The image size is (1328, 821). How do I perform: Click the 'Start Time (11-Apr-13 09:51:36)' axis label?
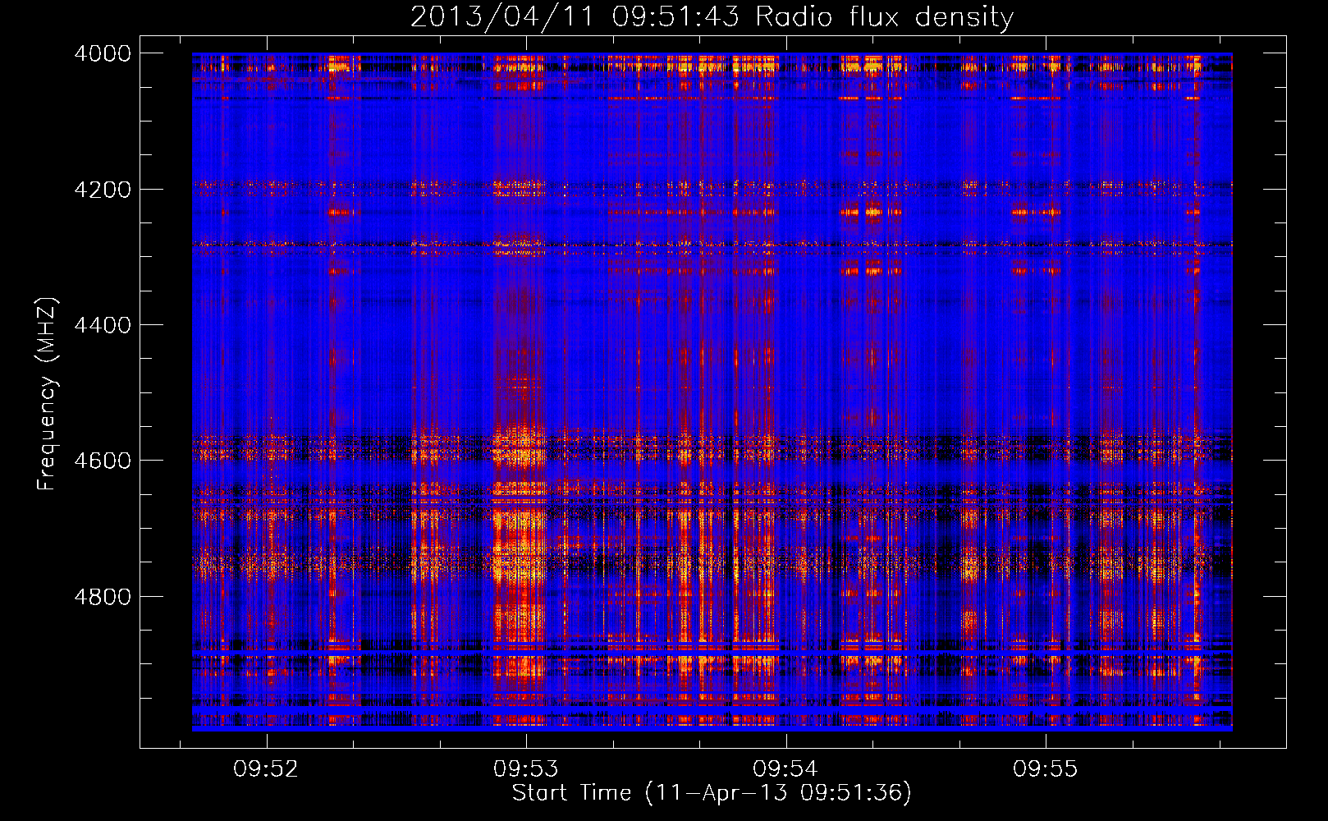pos(712,793)
